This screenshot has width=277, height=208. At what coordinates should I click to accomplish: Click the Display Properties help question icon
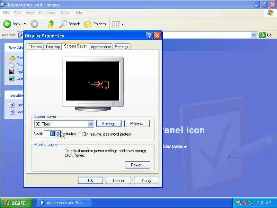pyautogui.click(x=149, y=36)
